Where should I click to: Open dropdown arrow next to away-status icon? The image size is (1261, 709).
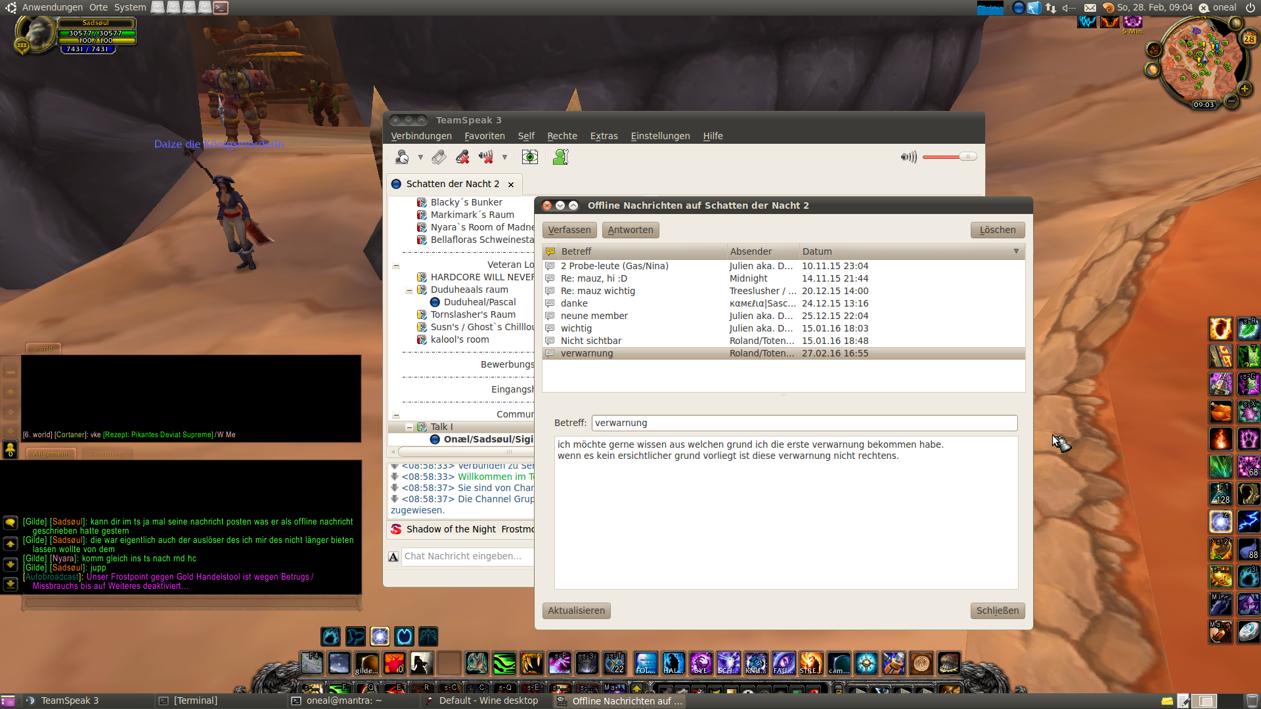point(420,157)
